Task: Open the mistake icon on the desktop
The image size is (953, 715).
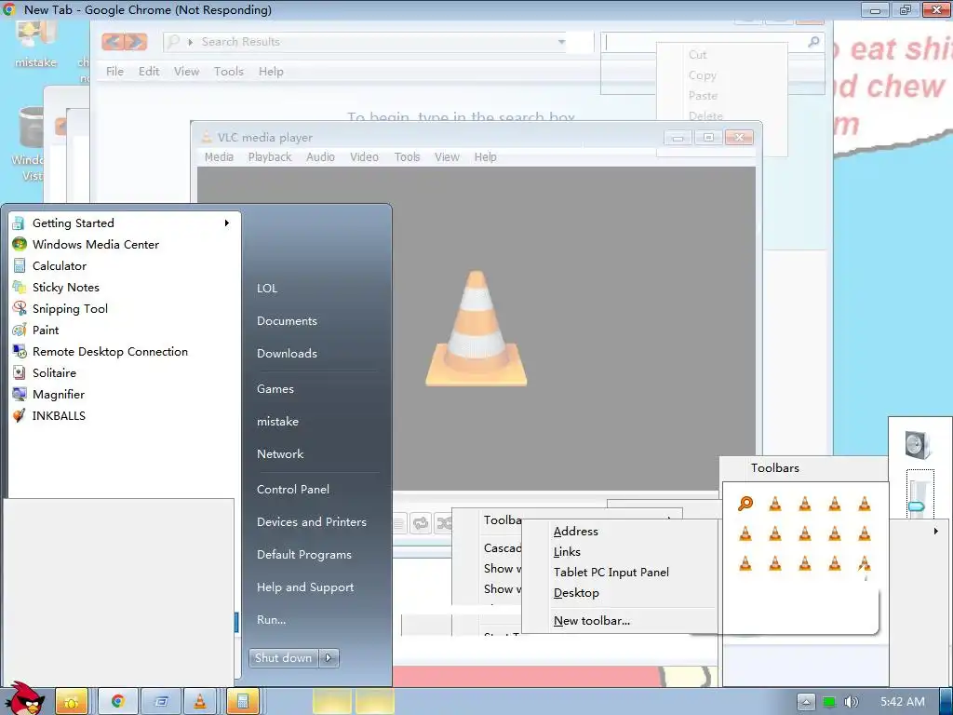Action: click(x=35, y=44)
